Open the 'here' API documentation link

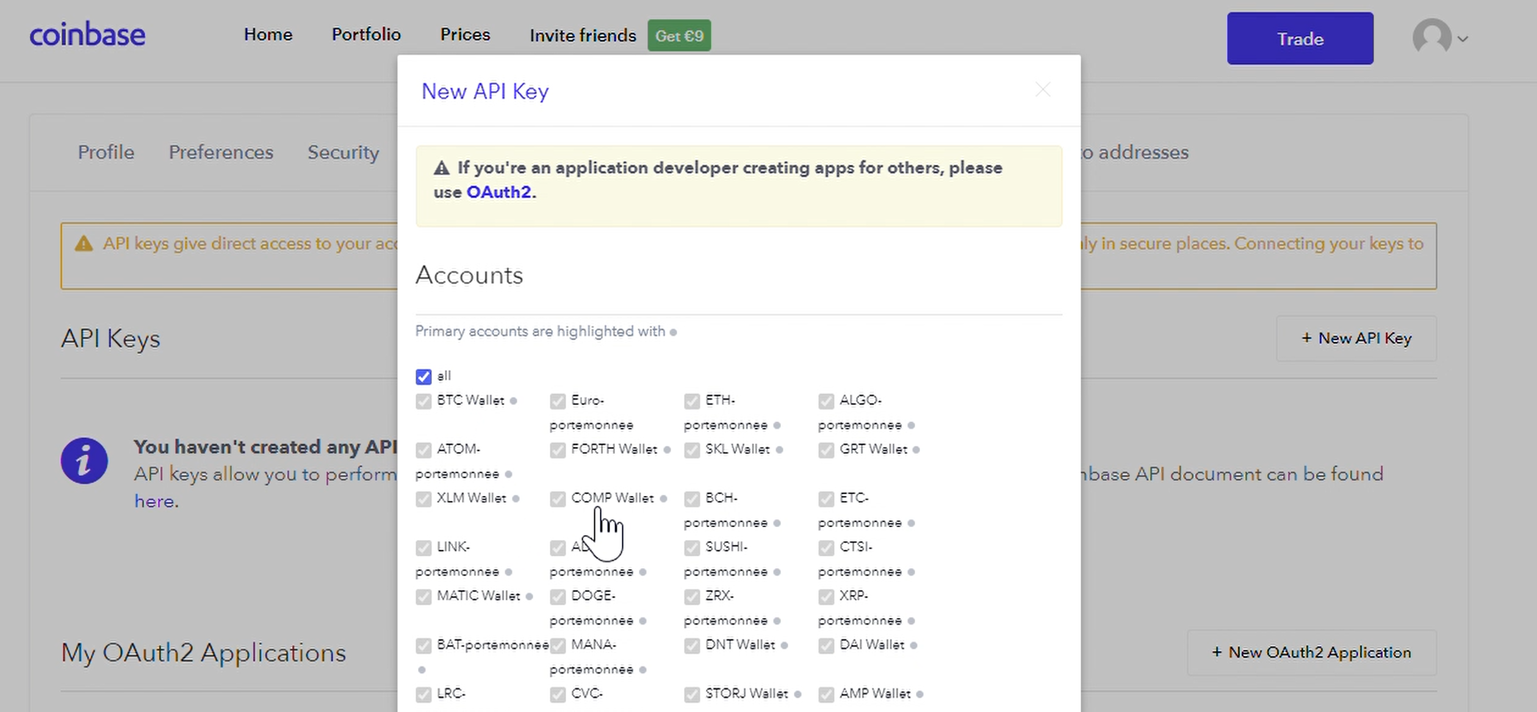pos(154,502)
